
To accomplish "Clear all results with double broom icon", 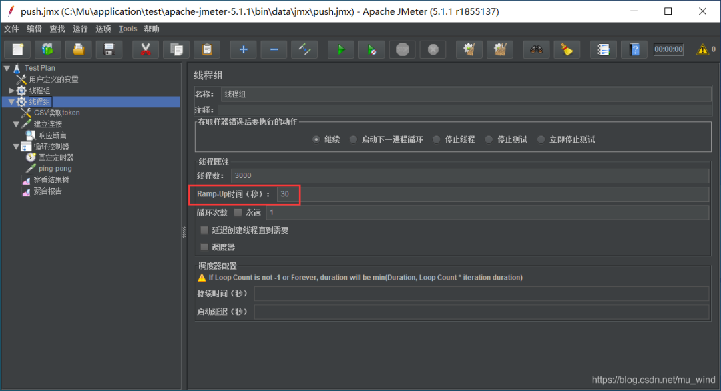I will 500,49.
